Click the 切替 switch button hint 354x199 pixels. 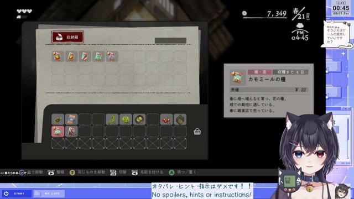pyautogui.click(x=118, y=172)
